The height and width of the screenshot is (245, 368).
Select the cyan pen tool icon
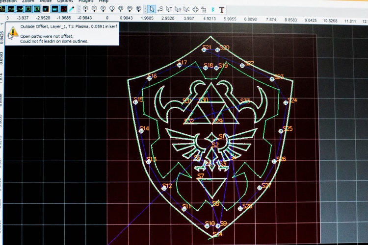pos(72,9)
